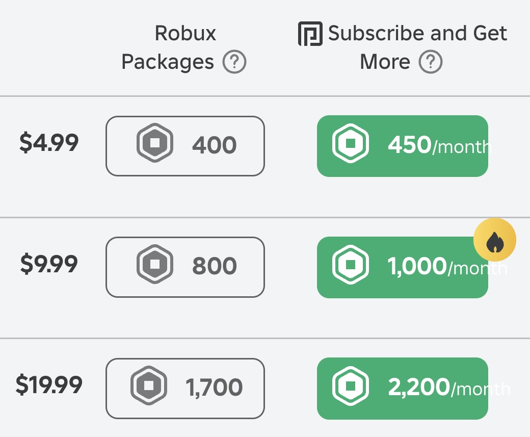Image resolution: width=530 pixels, height=437 pixels.
Task: Click the Robux icon beside 400
Action: pyautogui.click(x=155, y=143)
